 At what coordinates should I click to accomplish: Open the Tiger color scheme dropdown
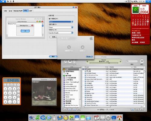[x=61, y=27]
